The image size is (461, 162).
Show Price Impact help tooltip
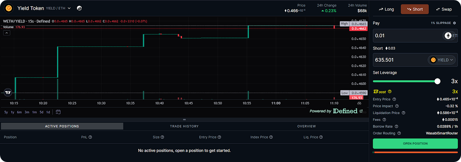click(397, 106)
